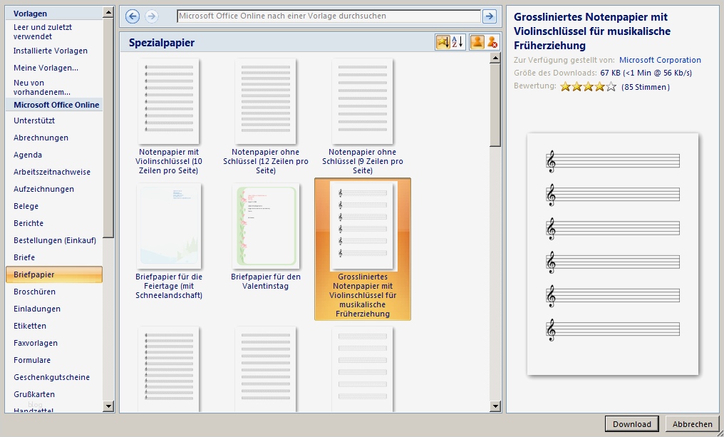Click the Microsoft Corporation provider link

coord(660,60)
